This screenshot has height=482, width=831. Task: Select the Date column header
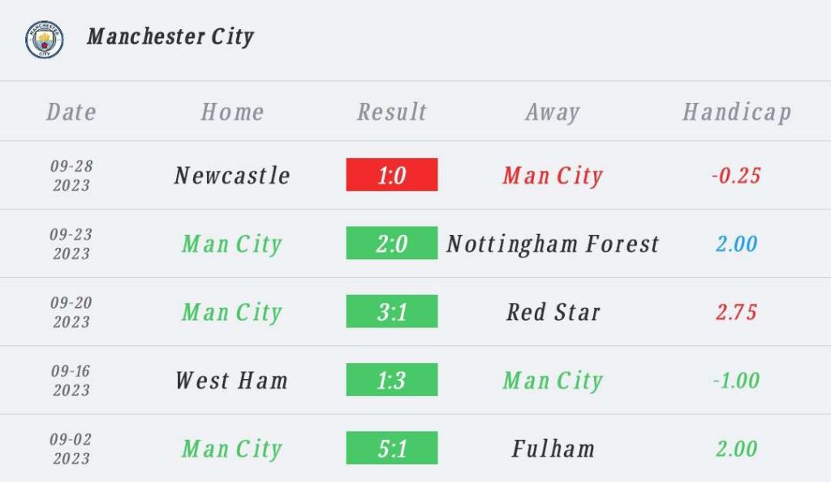[x=71, y=112]
